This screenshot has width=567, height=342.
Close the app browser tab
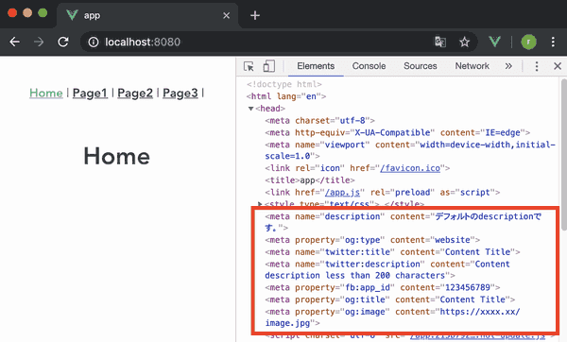[x=227, y=15]
